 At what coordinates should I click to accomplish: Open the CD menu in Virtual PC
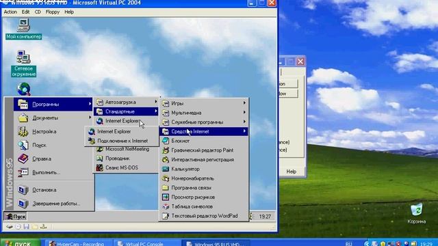38,12
